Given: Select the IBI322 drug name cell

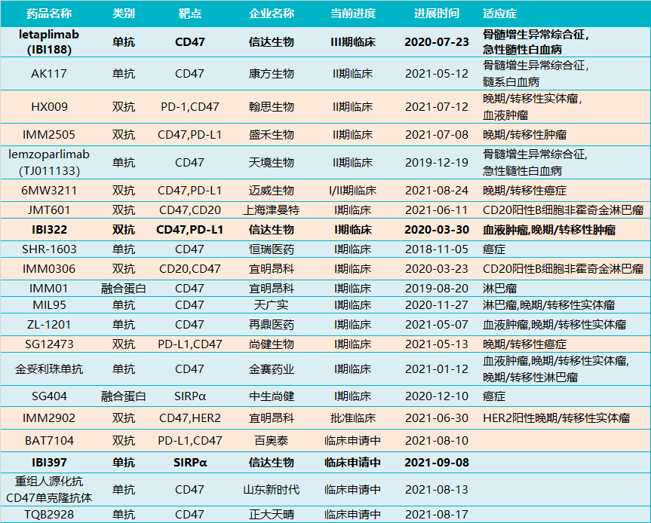Looking at the screenshot, I should [x=49, y=229].
